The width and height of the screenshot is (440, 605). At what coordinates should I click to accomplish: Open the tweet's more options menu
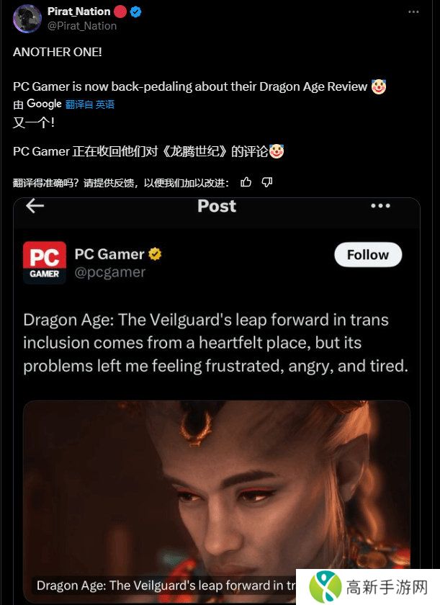click(413, 12)
